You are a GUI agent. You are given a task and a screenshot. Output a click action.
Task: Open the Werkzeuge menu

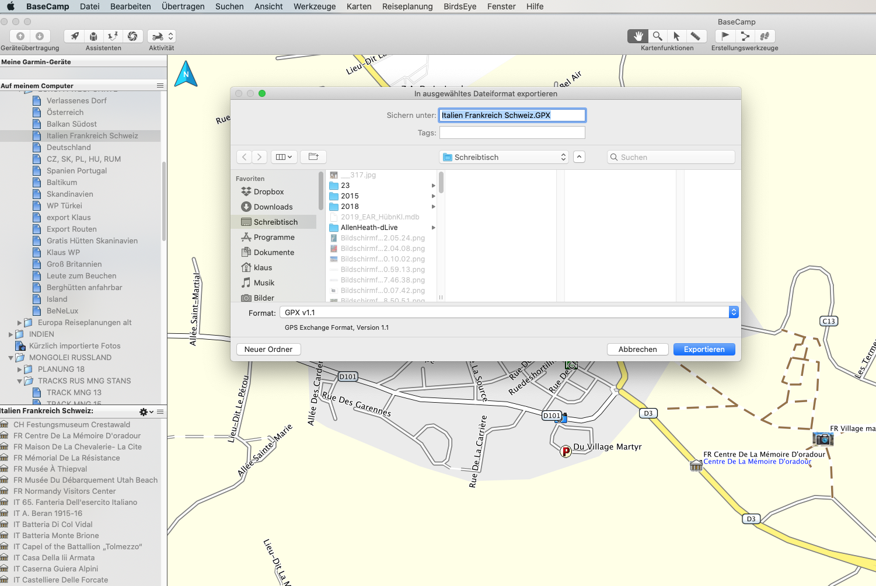315,6
